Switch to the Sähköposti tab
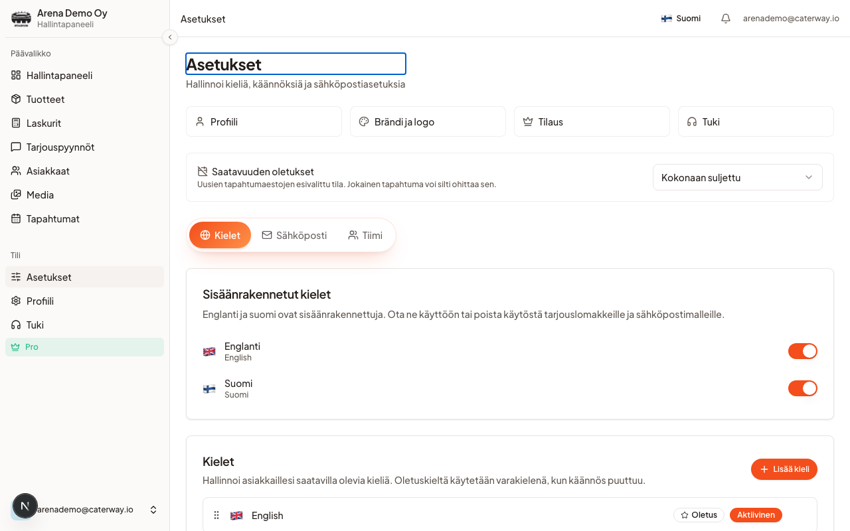850x531 pixels. pos(294,235)
